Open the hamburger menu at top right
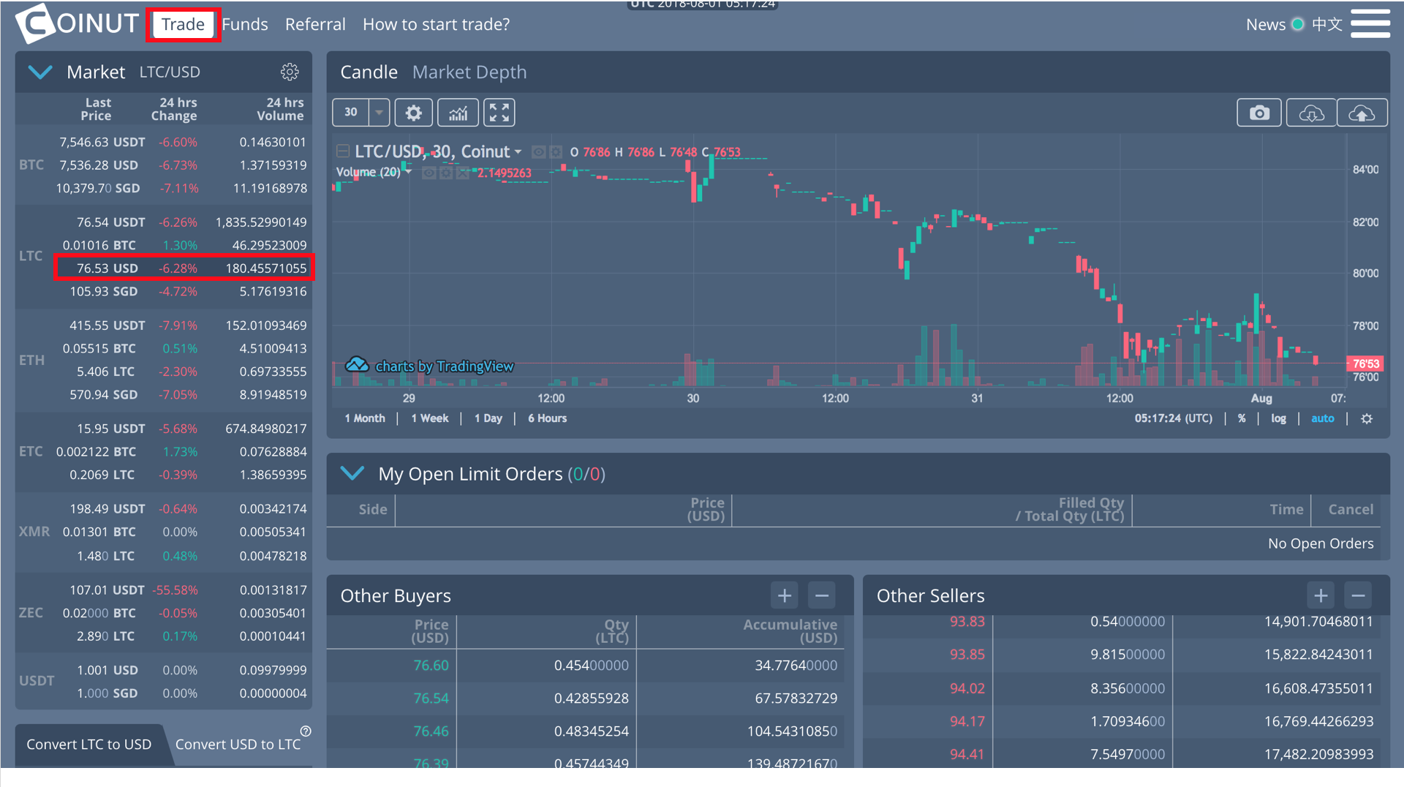This screenshot has height=787, width=1404. click(1370, 23)
